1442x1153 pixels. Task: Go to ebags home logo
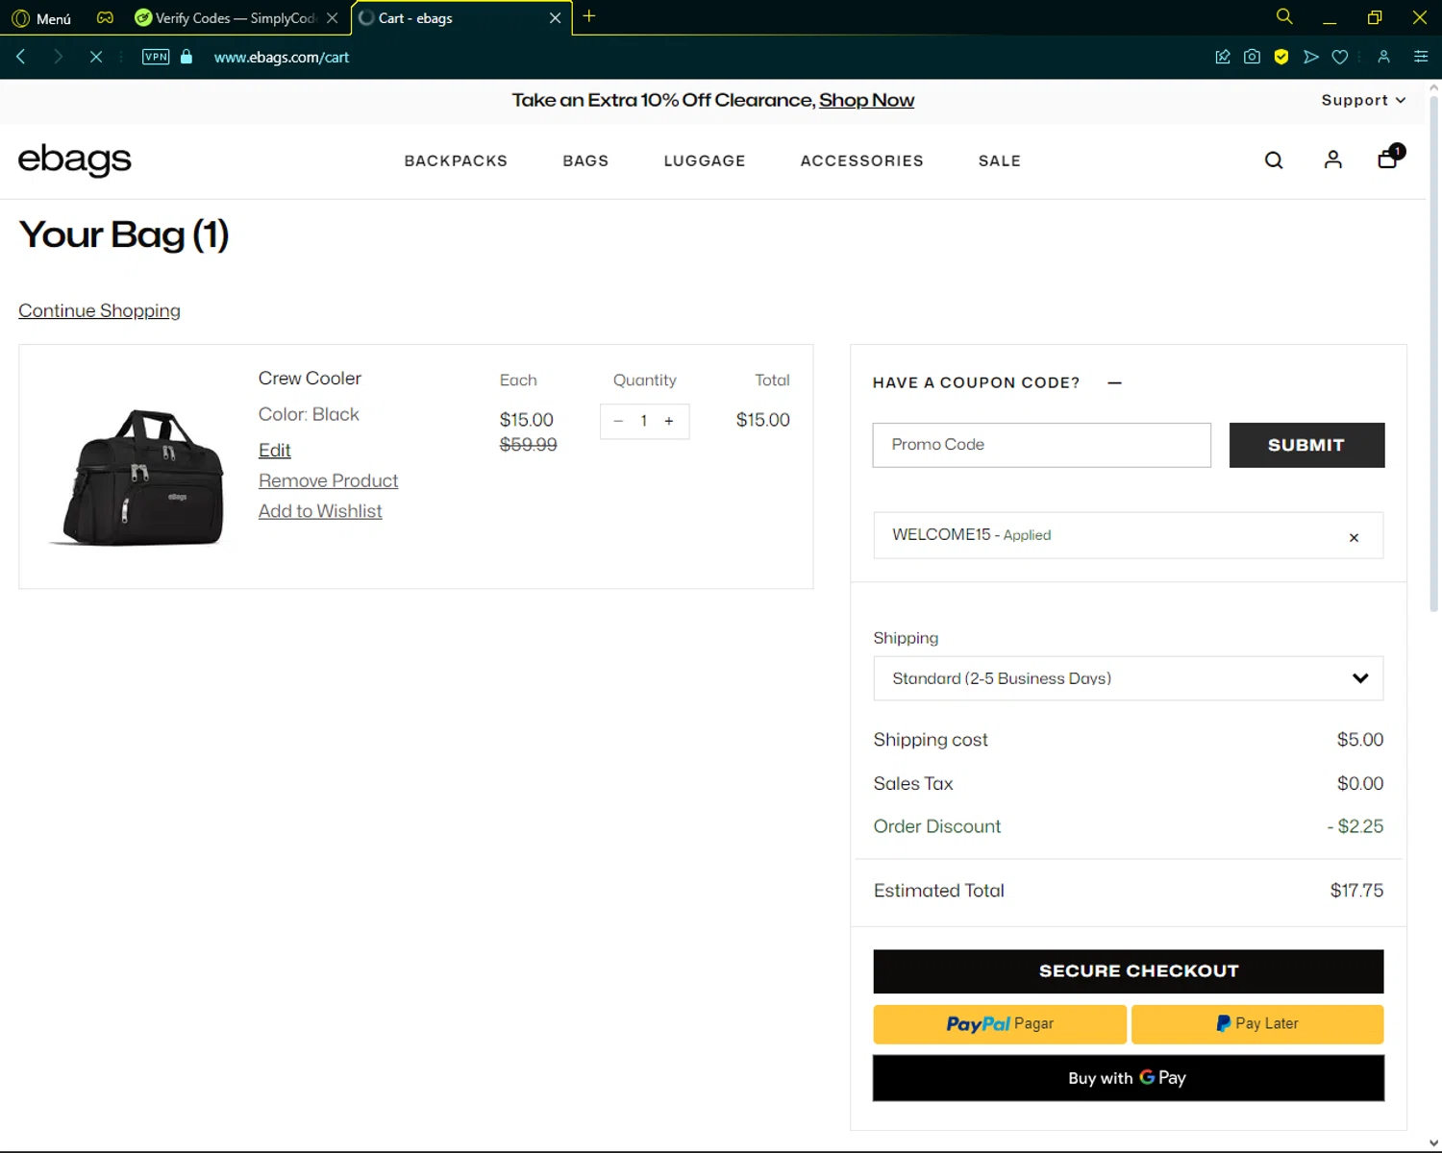pyautogui.click(x=74, y=159)
